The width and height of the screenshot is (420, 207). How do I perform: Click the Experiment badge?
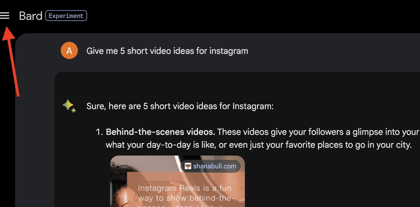point(66,16)
